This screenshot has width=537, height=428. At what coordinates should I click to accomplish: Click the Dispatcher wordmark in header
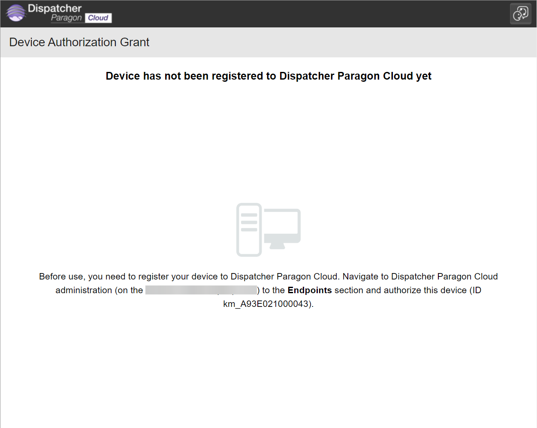click(x=54, y=8)
